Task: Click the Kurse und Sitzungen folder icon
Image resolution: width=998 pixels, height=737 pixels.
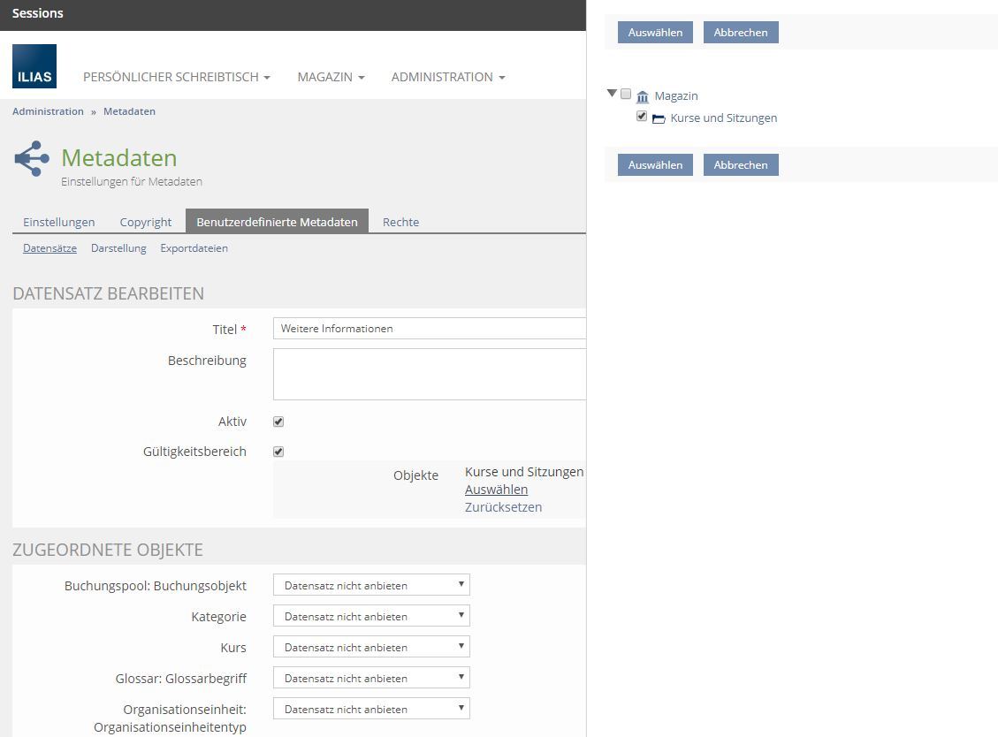Action: coord(659,118)
